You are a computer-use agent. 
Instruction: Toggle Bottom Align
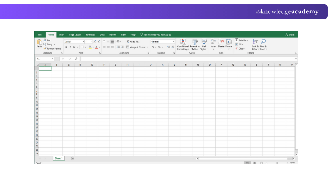click(112, 41)
